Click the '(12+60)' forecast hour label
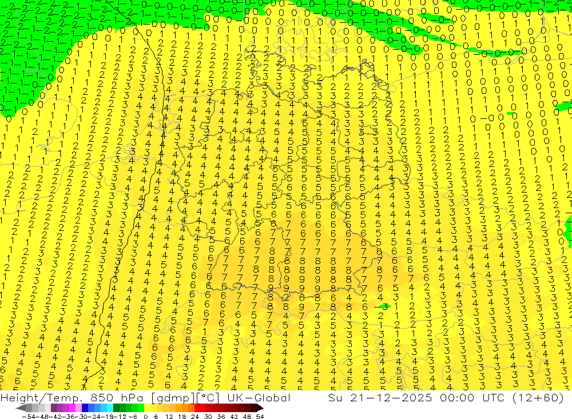Viewport: 572px width, 419px height. point(538,397)
